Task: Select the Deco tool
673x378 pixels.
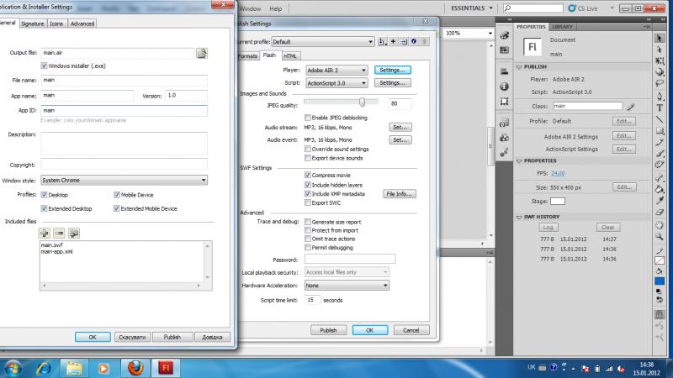Action: click(660, 165)
